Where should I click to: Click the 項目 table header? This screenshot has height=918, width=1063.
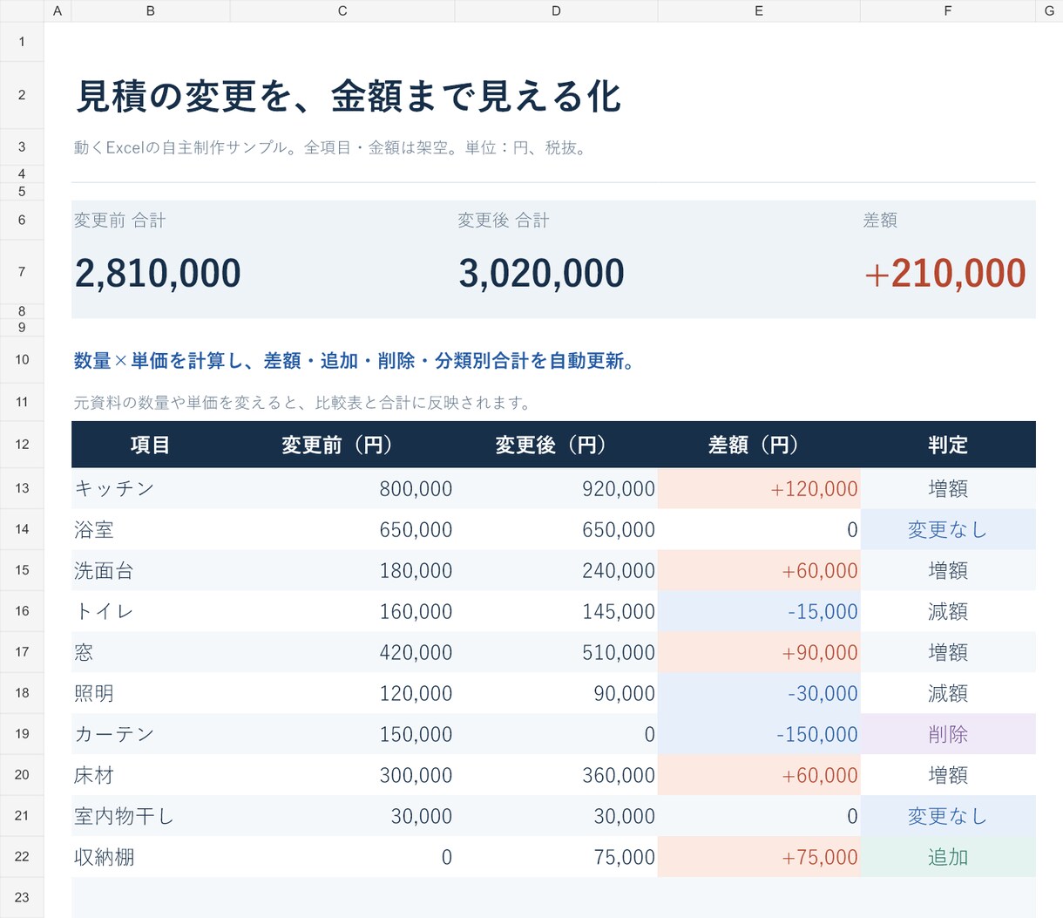151,445
